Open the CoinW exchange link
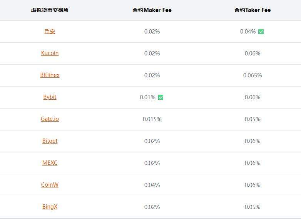 [x=50, y=185]
